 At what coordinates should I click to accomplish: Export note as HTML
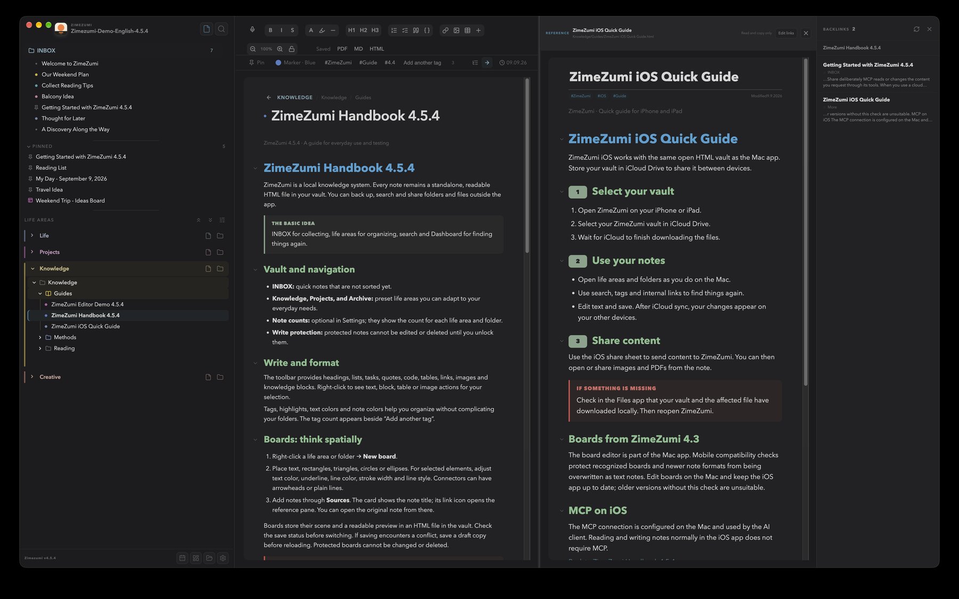pos(377,48)
